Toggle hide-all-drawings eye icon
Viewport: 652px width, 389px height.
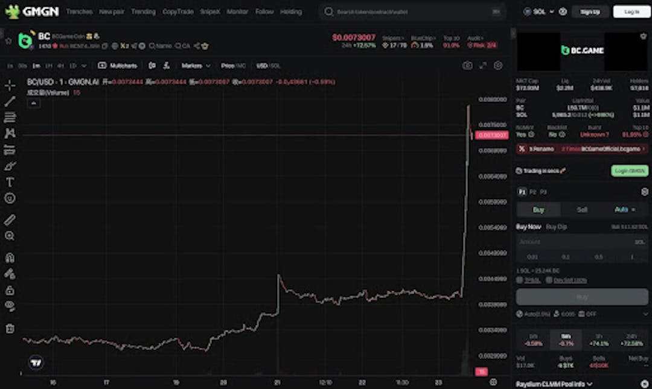10,306
